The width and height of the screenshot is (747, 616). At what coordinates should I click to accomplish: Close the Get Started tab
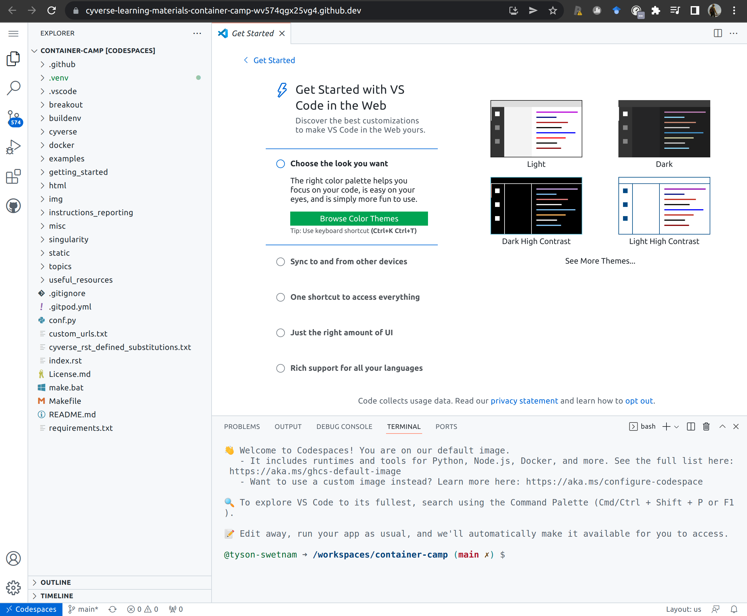(x=282, y=33)
